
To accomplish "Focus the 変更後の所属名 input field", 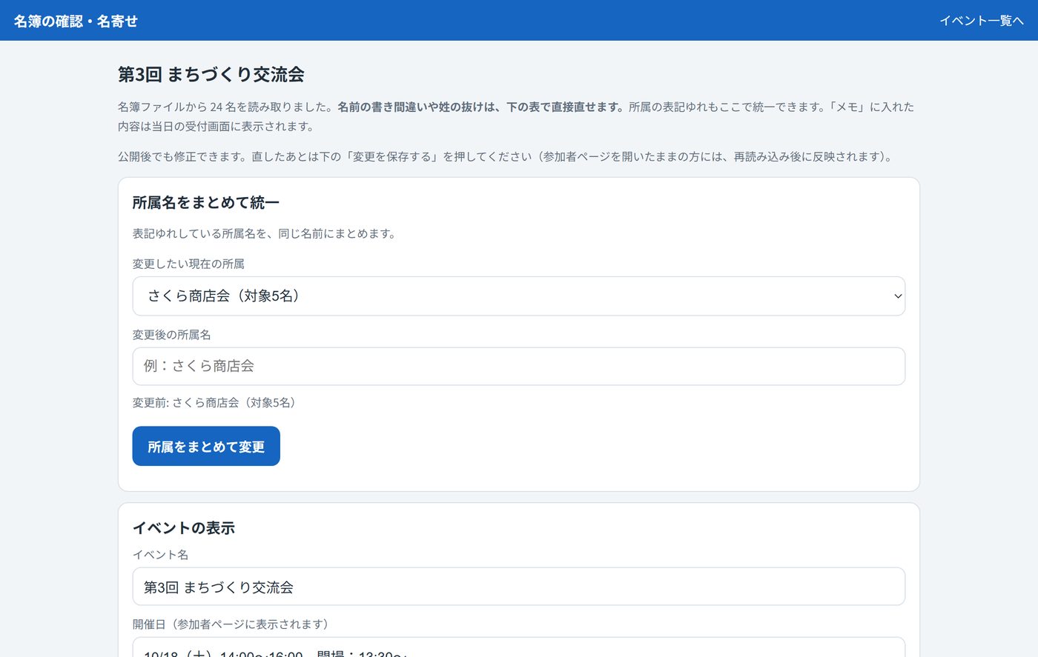I will pos(519,366).
